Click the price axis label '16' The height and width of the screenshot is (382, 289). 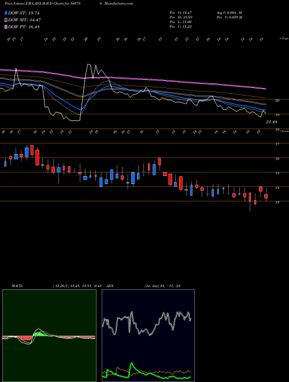(x=277, y=159)
